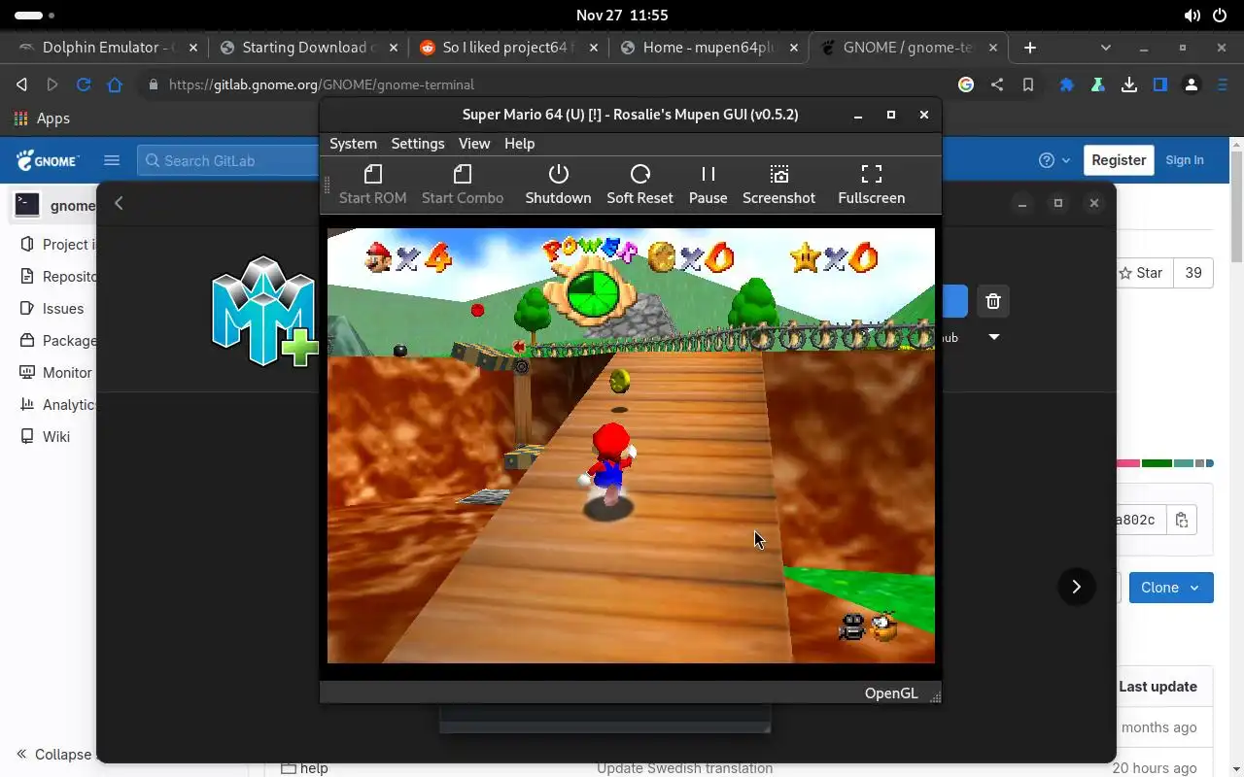Click the Update Swedish translation commit
The width and height of the screenshot is (1244, 777).
point(684,768)
